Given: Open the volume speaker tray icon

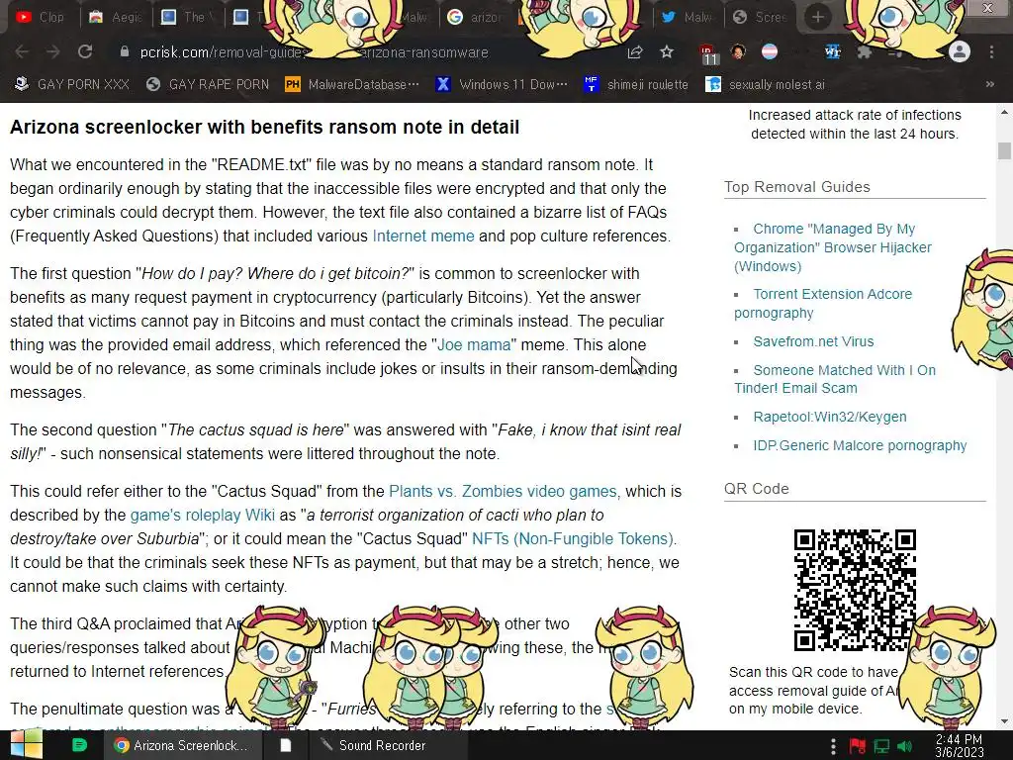Looking at the screenshot, I should point(905,746).
